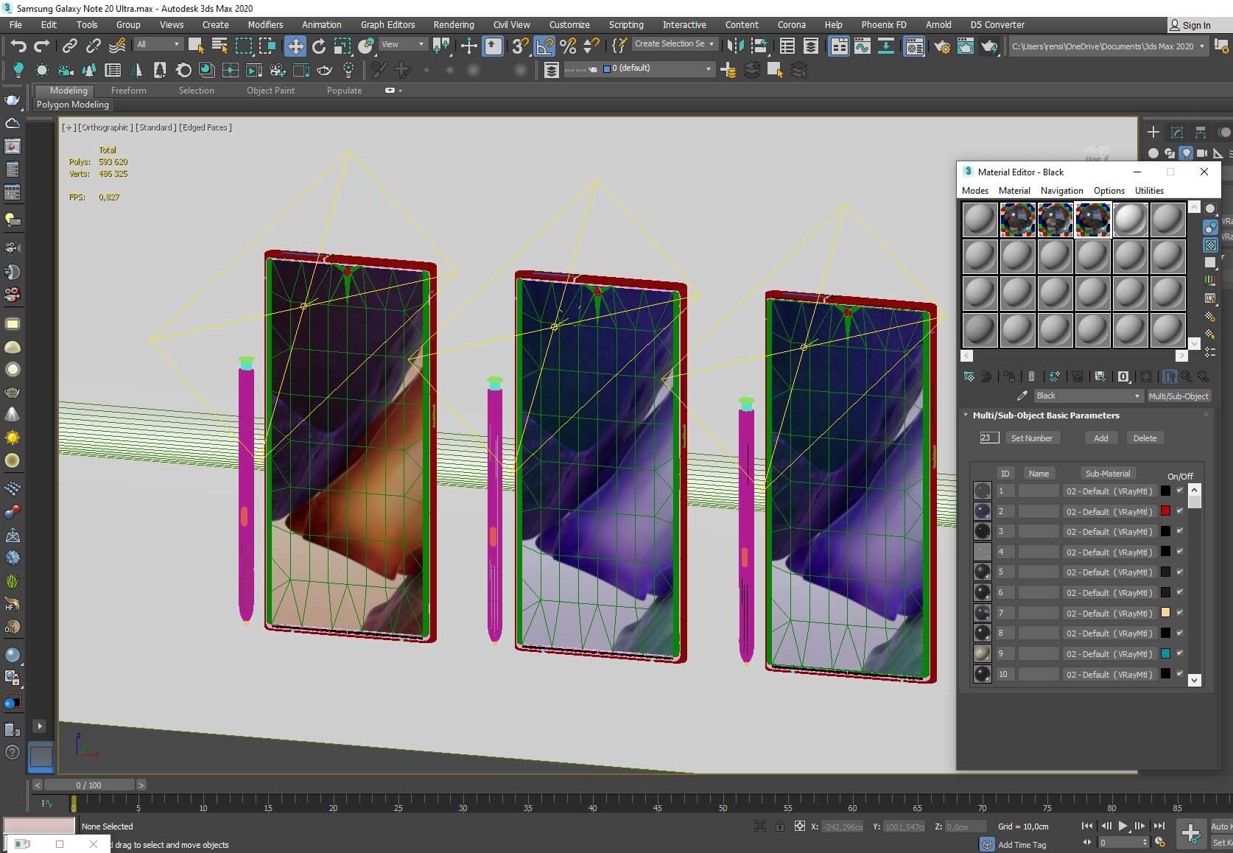Image resolution: width=1233 pixels, height=853 pixels.
Task: Click the Reset Map/Material trash icon
Action: tap(1031, 376)
